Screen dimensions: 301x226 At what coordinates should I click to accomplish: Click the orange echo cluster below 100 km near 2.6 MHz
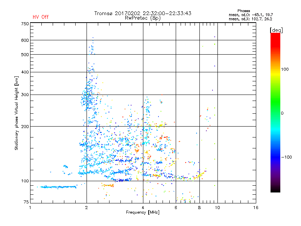108,185
